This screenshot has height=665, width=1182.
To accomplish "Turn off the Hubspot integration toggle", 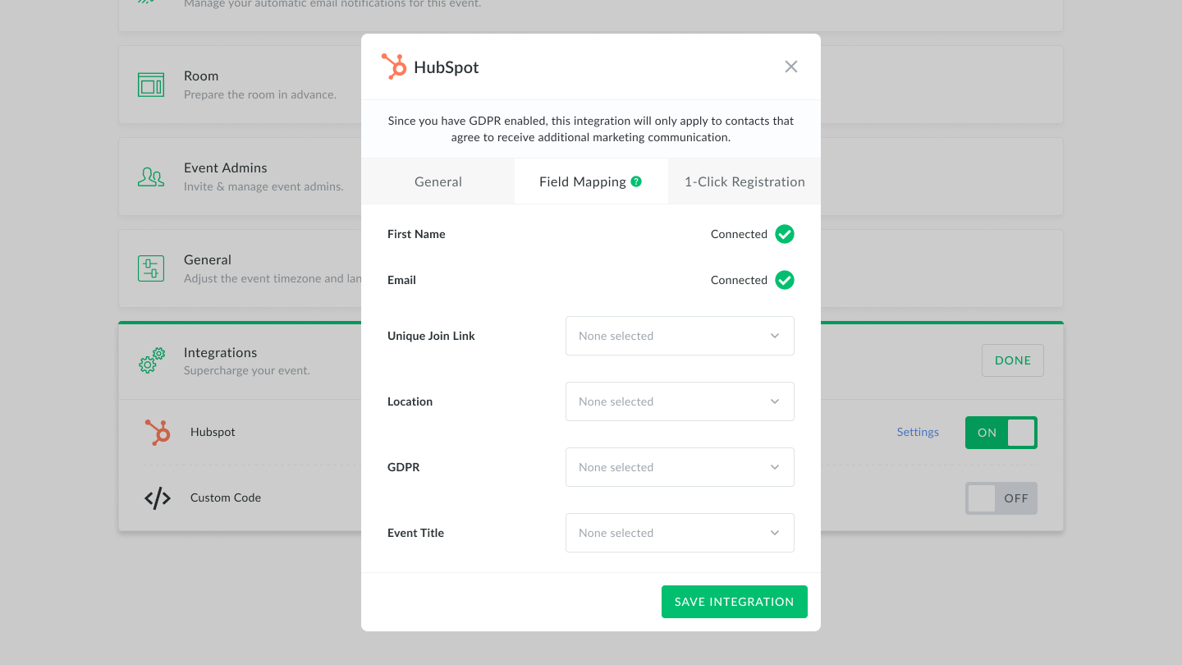I will click(x=1001, y=433).
